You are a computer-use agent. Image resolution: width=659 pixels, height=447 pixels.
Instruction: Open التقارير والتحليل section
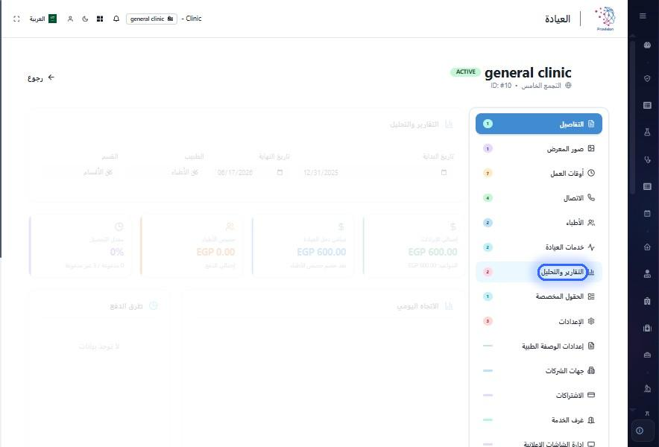539,272
